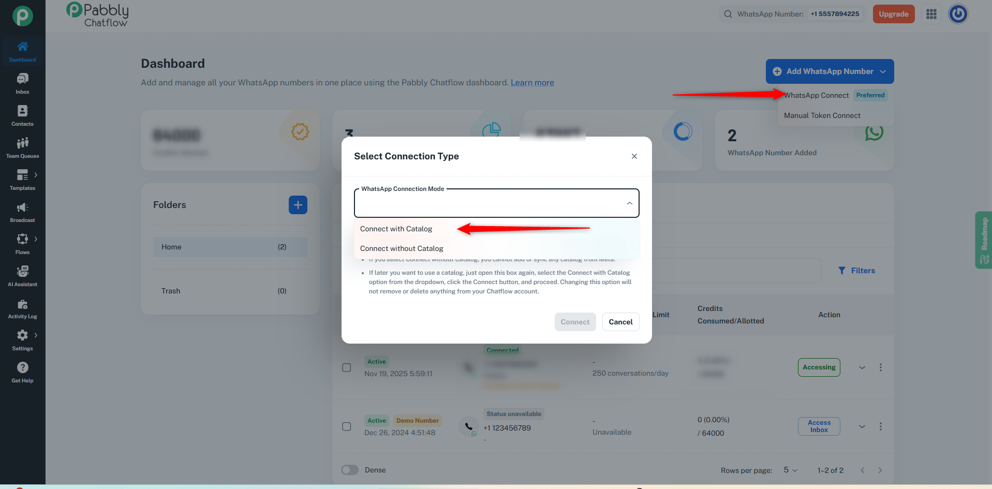Viewport: 992px width, 489px height.
Task: Click the WhatsApp Number Added card
Action: click(804, 140)
